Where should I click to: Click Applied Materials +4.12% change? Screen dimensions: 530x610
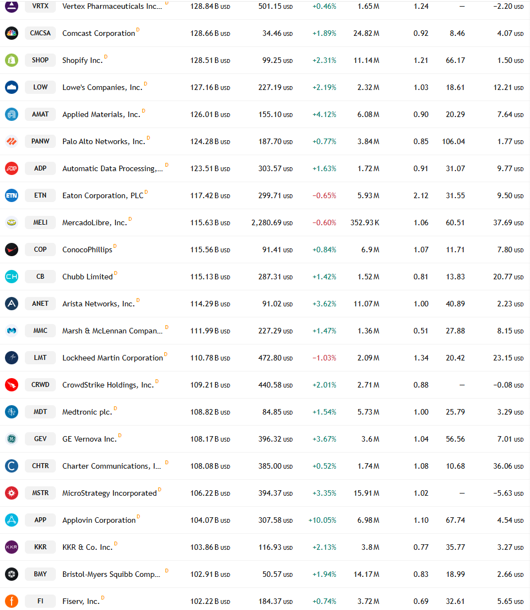point(324,114)
